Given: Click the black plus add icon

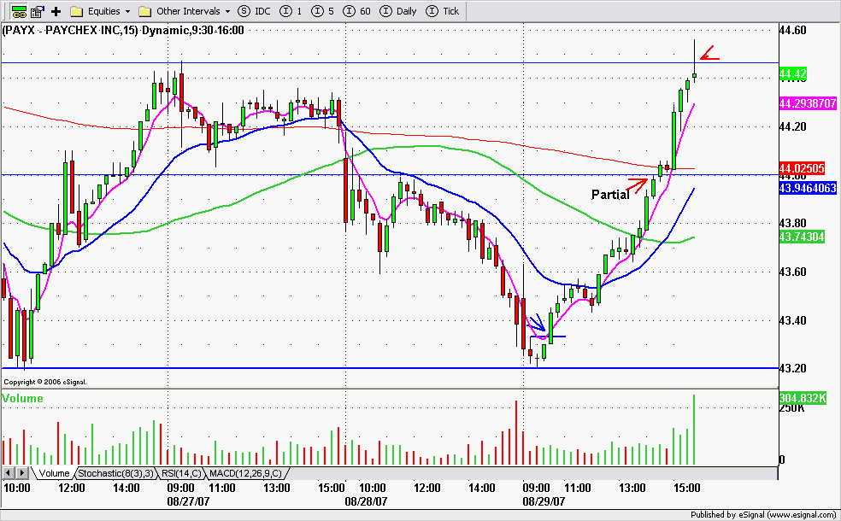Looking at the screenshot, I should (56, 11).
